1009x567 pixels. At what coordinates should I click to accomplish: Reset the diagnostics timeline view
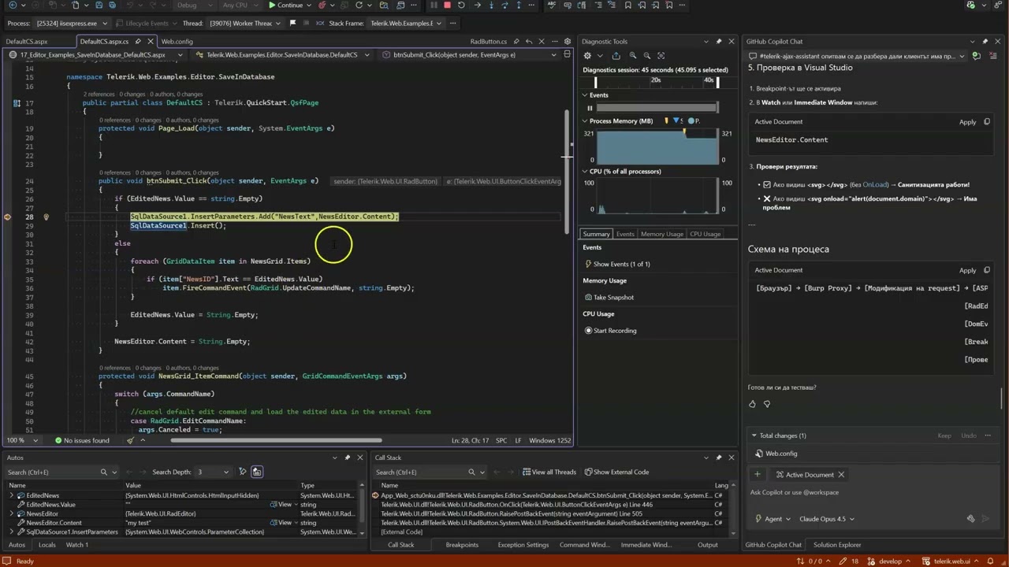662,56
